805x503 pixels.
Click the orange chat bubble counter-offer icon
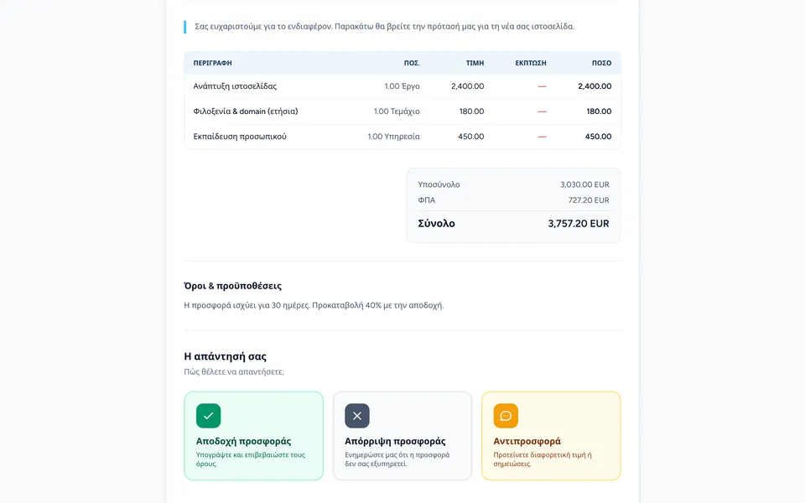pyautogui.click(x=506, y=416)
